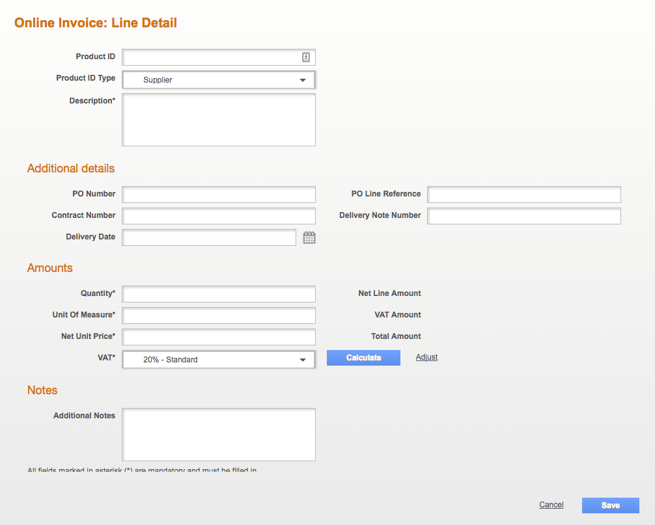Click the PO Line Reference field
Image resolution: width=655 pixels, height=525 pixels.
point(523,195)
